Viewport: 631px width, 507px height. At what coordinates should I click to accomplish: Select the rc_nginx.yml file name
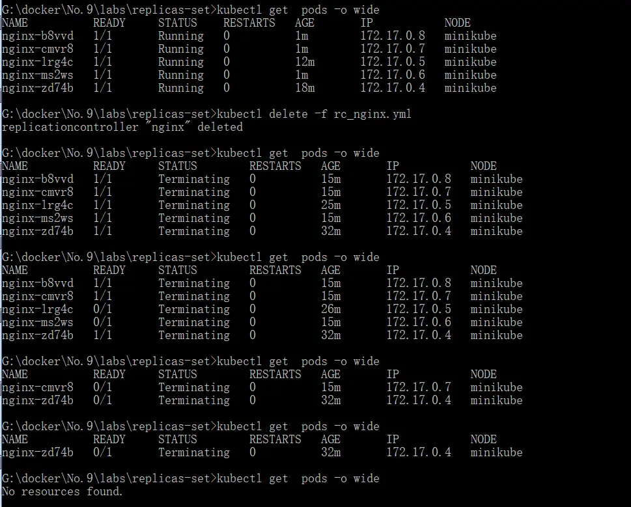click(x=372, y=114)
